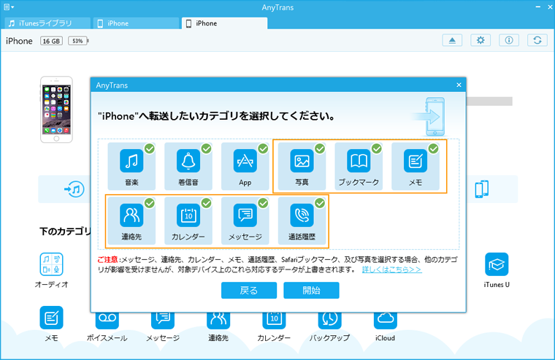Open the 連絡先 category in main window
This screenshot has width=555, height=360.
pyautogui.click(x=218, y=326)
